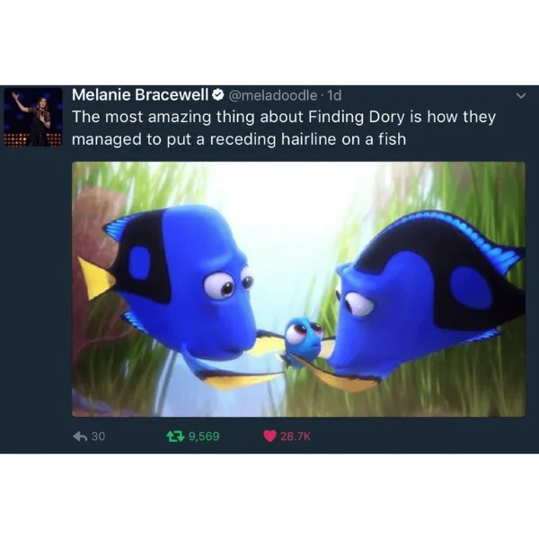Viewport: 539px width, 539px height.
Task: Click the reply arrow icon
Action: click(80, 437)
